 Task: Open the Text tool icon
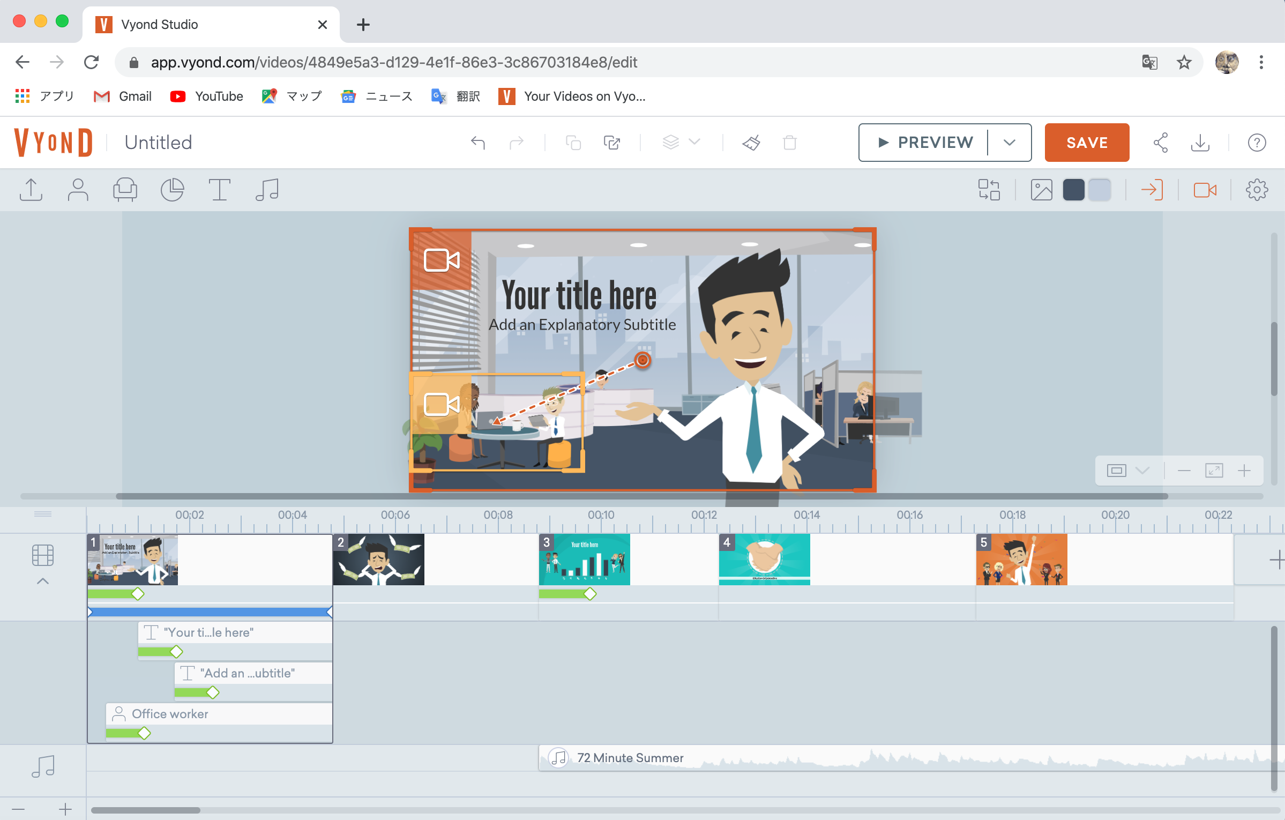coord(219,190)
